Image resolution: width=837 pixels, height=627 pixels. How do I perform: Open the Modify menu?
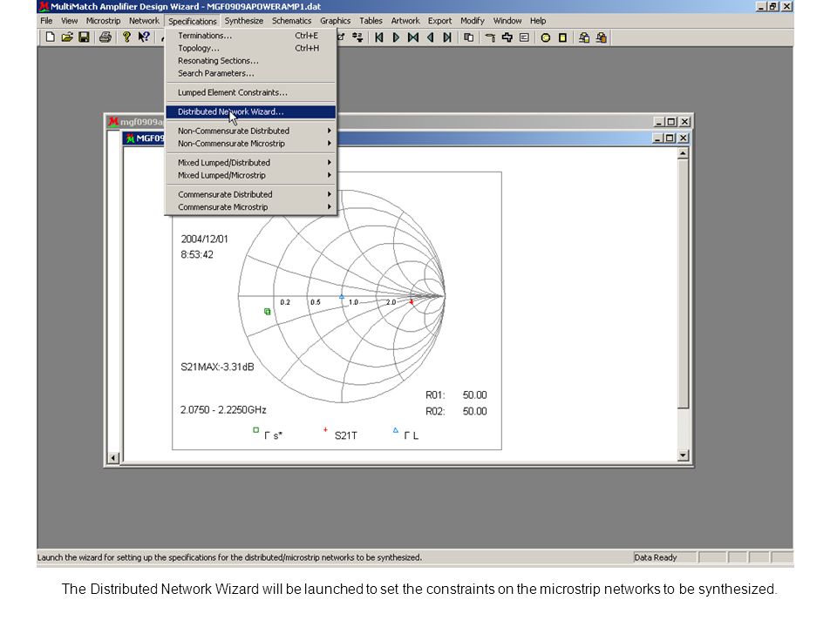coord(473,21)
